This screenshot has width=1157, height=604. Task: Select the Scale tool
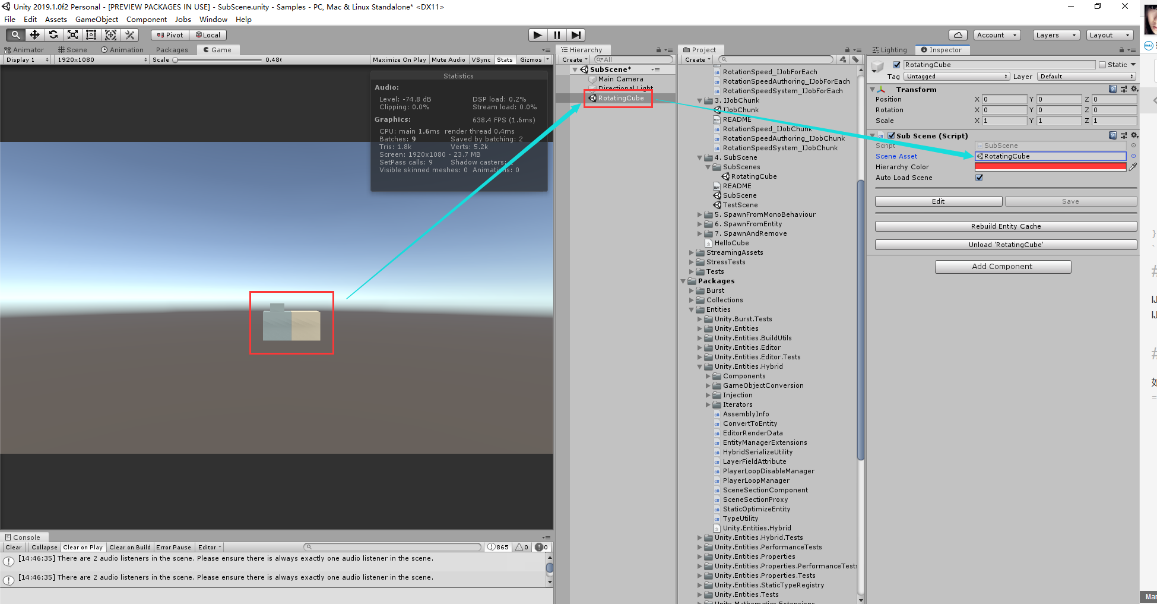(72, 35)
